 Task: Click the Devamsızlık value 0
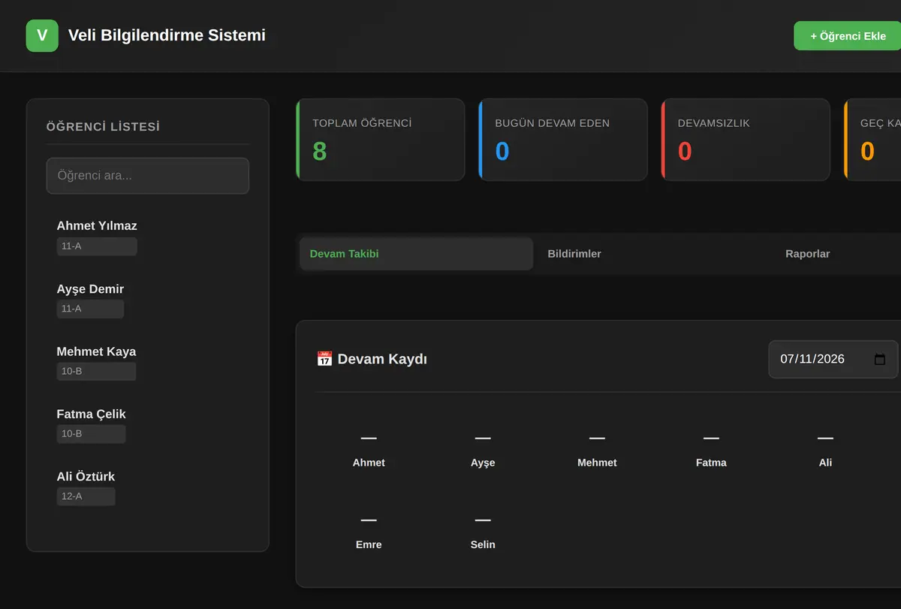tap(685, 152)
